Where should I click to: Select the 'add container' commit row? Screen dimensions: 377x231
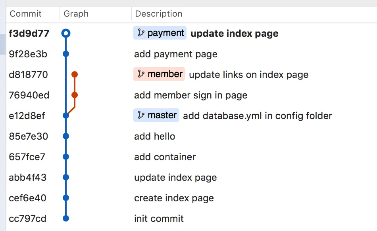click(165, 157)
